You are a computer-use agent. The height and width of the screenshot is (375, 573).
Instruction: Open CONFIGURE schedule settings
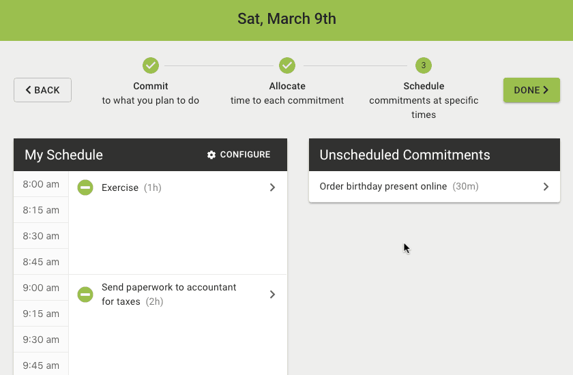239,155
